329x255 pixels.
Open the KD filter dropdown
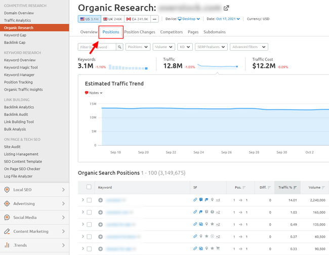pyautogui.click(x=185, y=47)
